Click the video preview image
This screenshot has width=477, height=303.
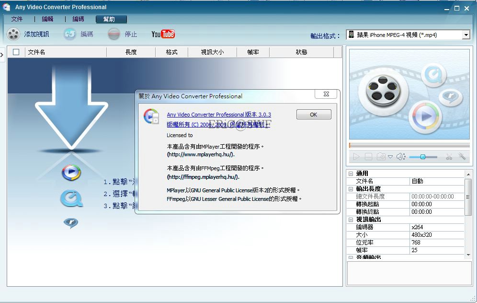[x=409, y=94]
